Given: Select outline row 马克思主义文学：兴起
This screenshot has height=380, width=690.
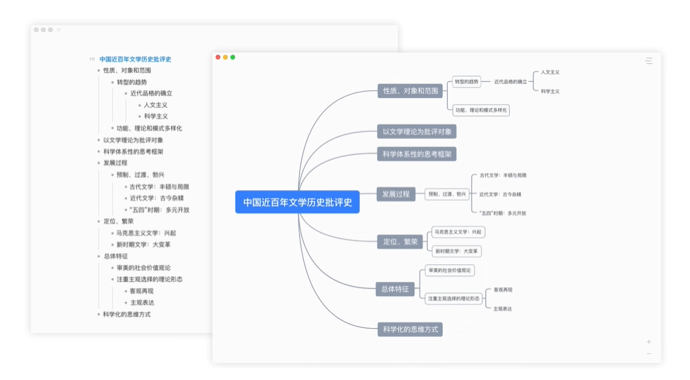Looking at the screenshot, I should [146, 233].
